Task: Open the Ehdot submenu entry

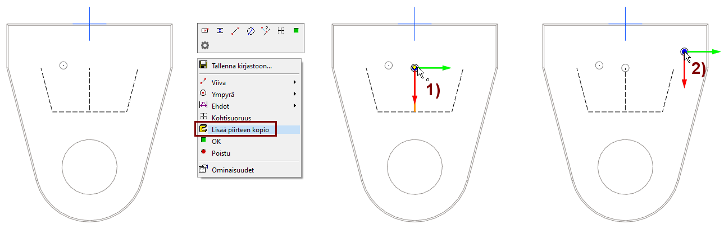Action: (x=249, y=106)
